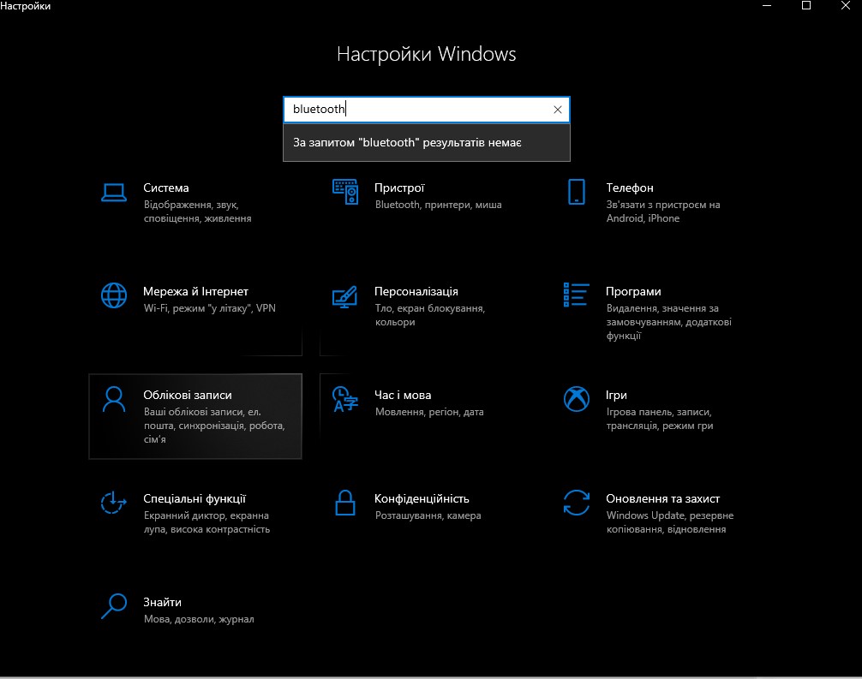862x679 pixels.
Task: Click 'Мова, дозволи, журнал' description
Action: 199,619
